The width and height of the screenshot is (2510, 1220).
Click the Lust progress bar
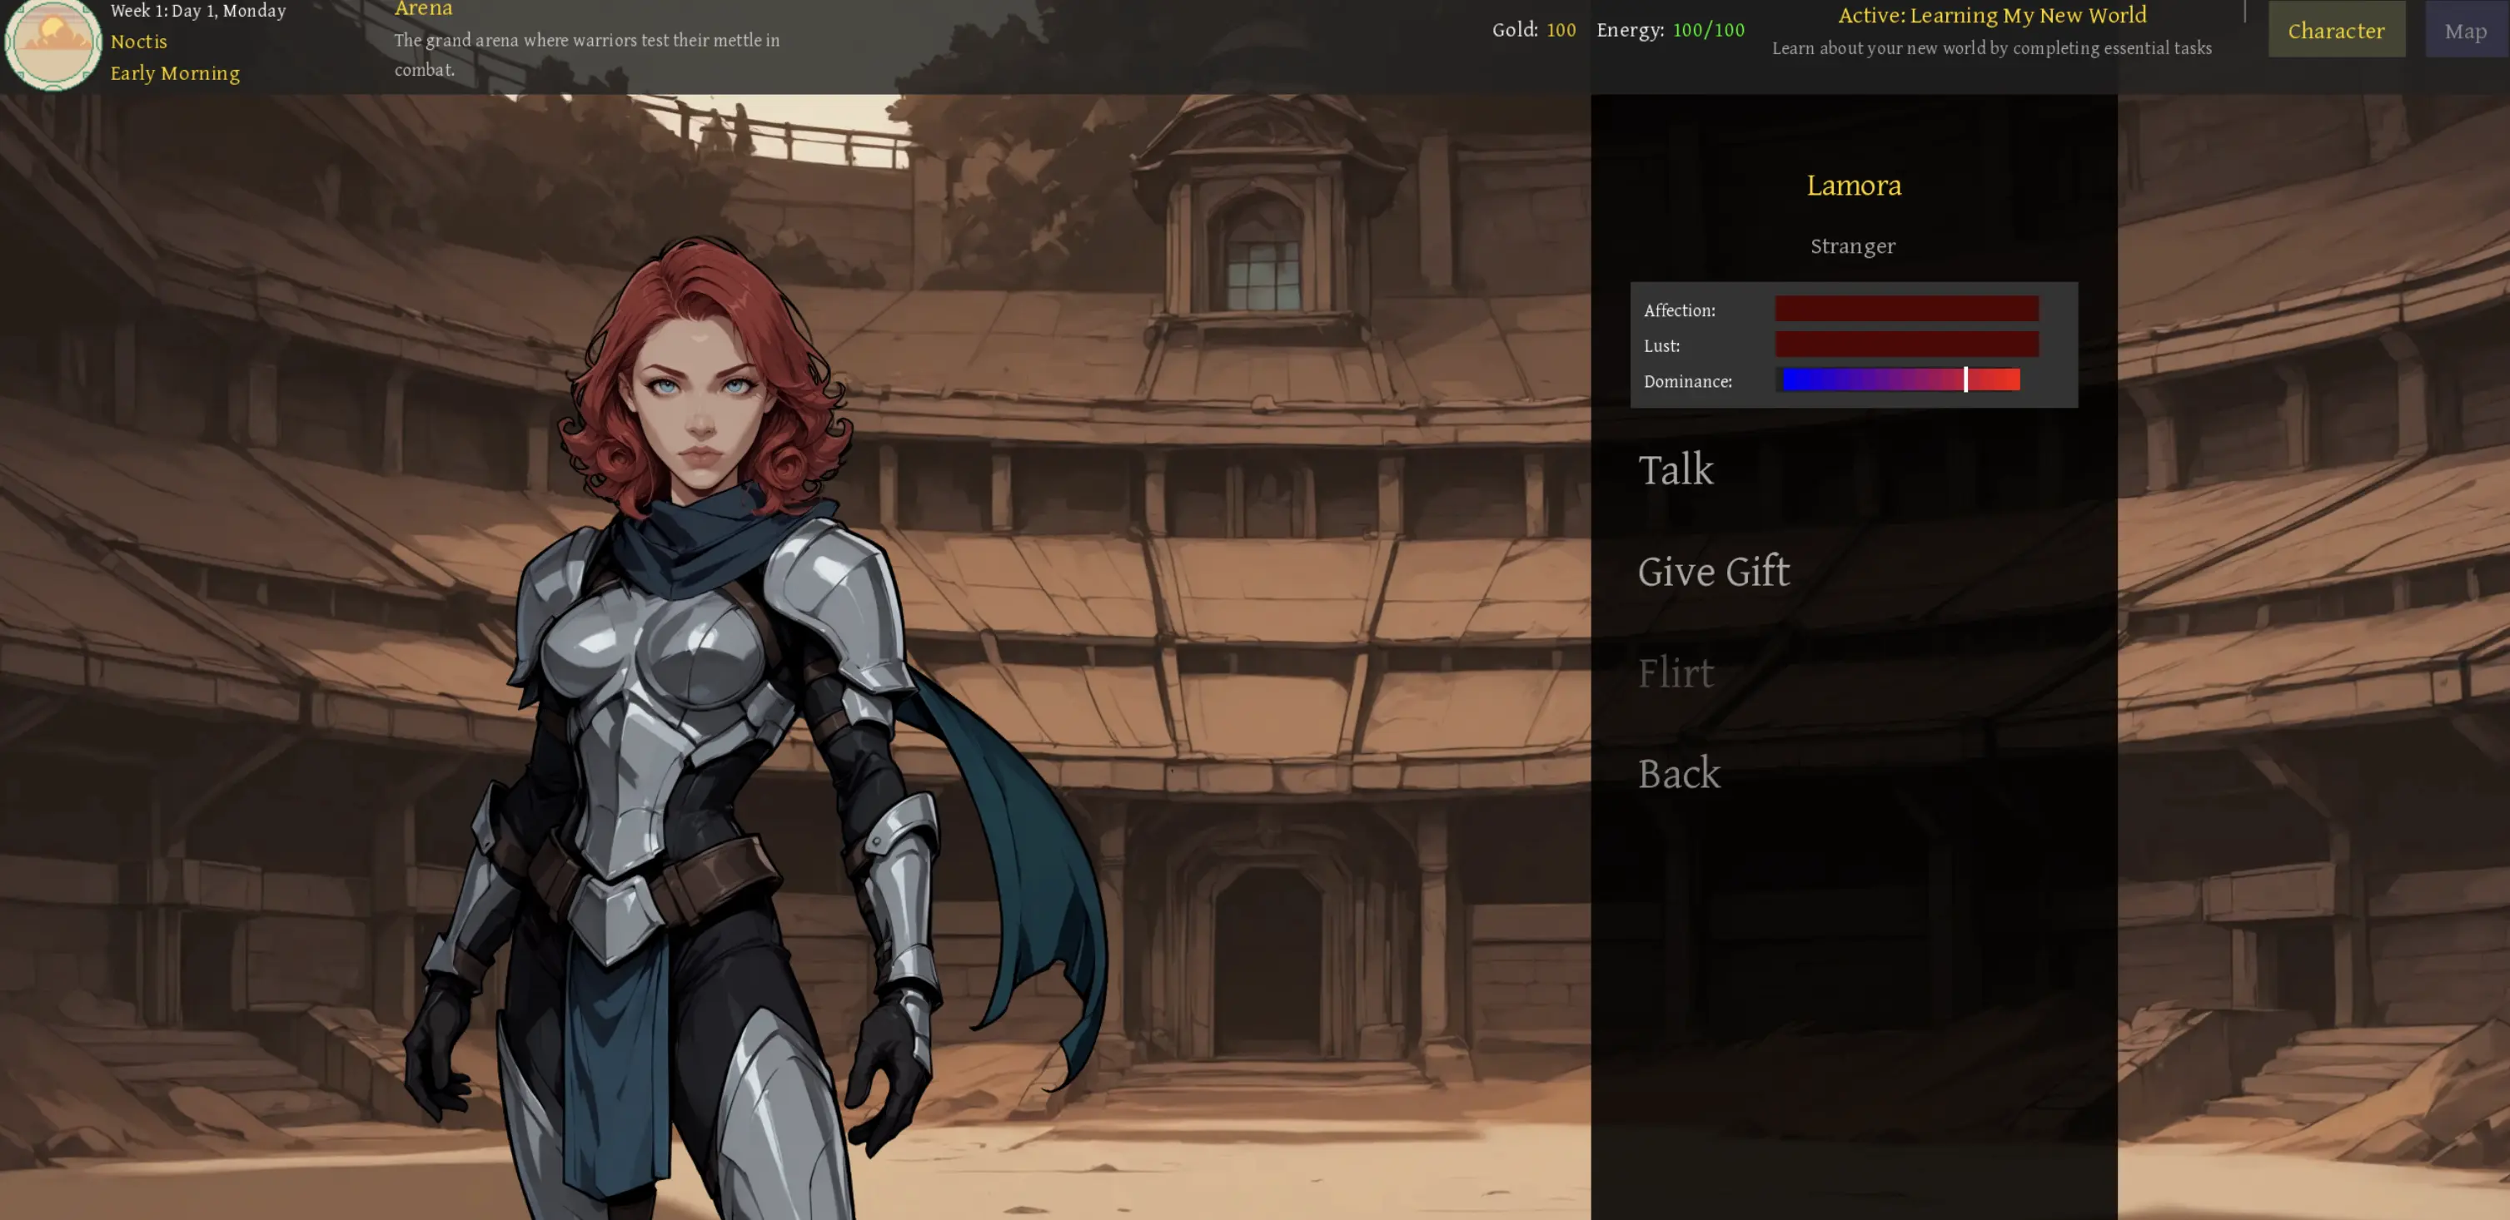click(x=1906, y=344)
